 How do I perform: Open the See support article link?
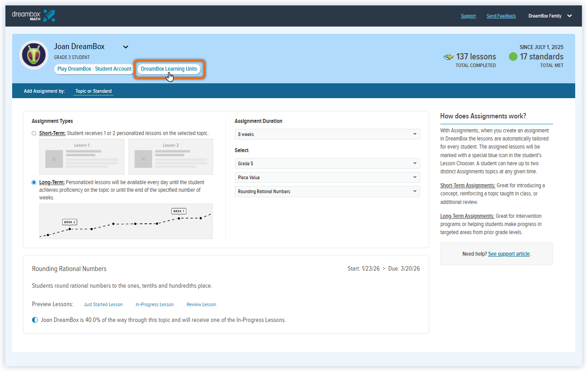click(509, 254)
